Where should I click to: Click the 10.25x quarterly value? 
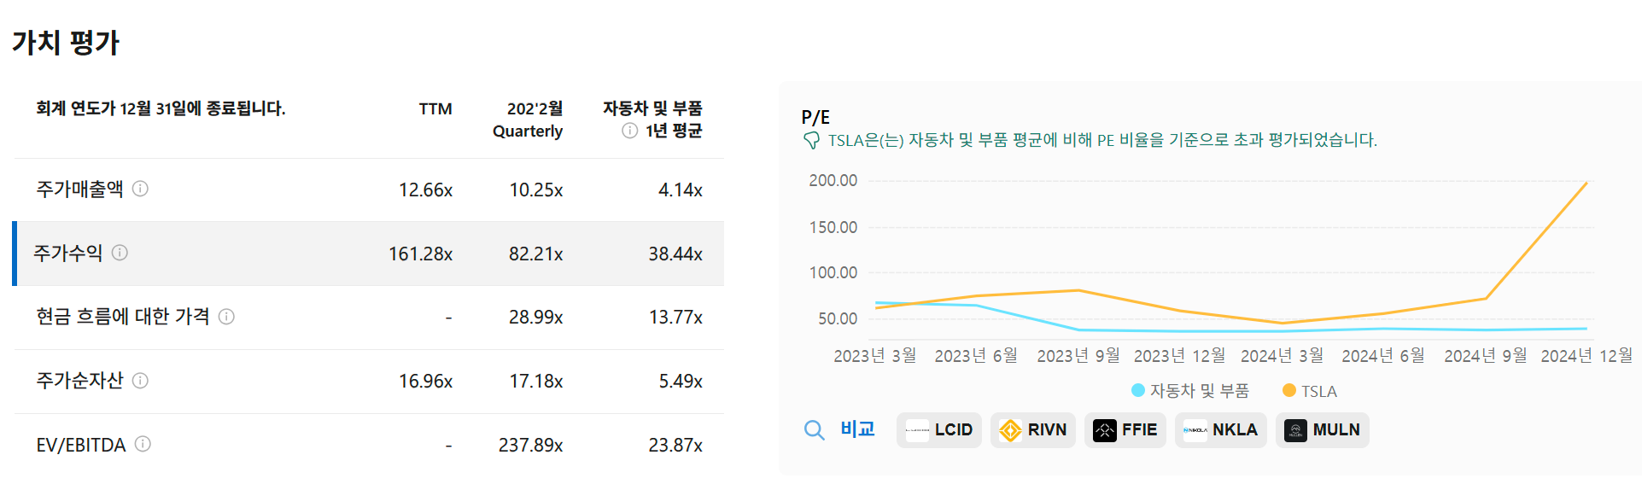pos(535,190)
